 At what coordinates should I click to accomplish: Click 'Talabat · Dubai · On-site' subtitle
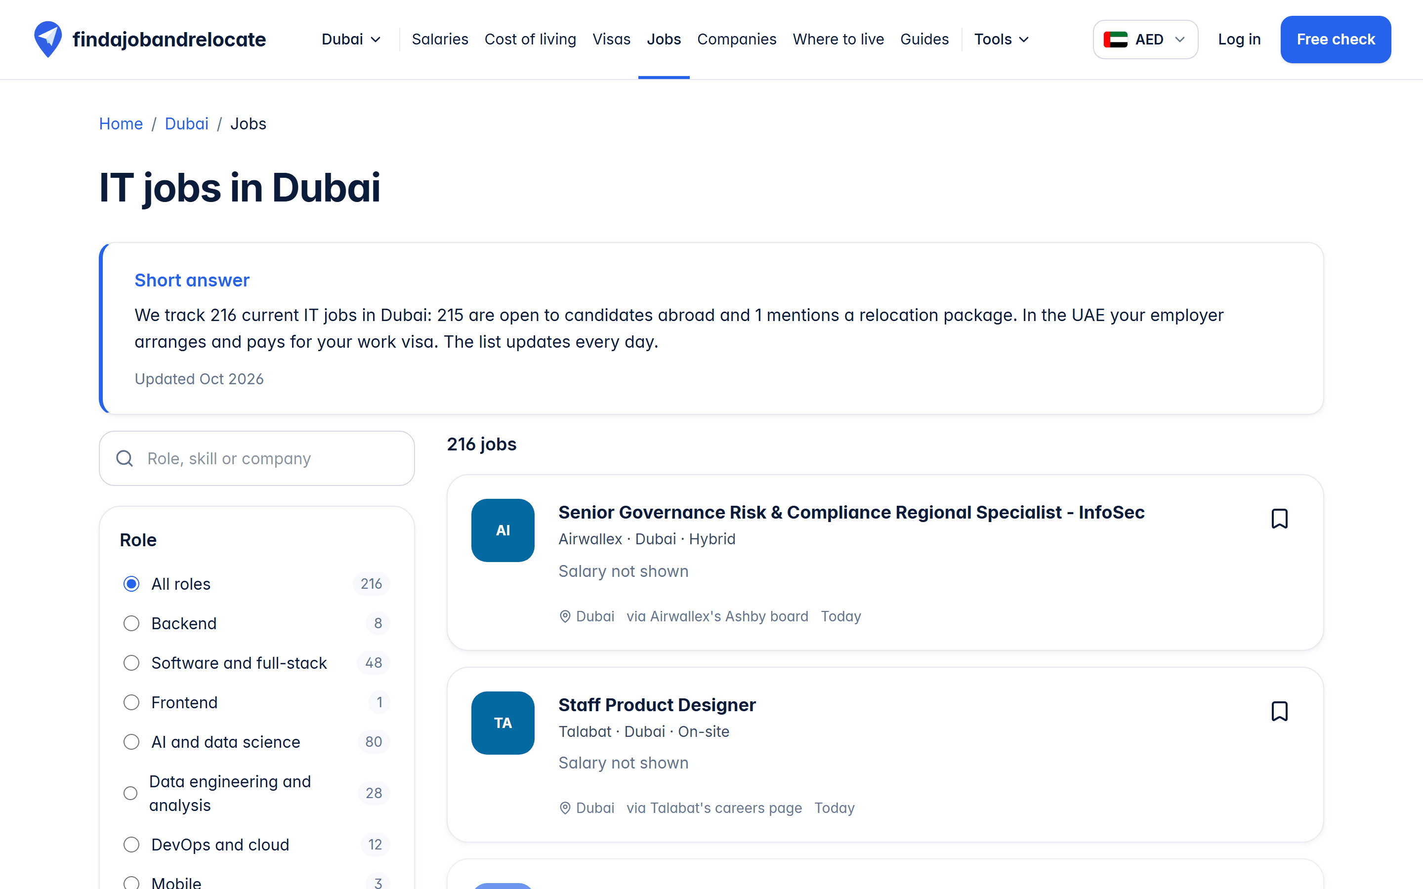click(x=643, y=731)
